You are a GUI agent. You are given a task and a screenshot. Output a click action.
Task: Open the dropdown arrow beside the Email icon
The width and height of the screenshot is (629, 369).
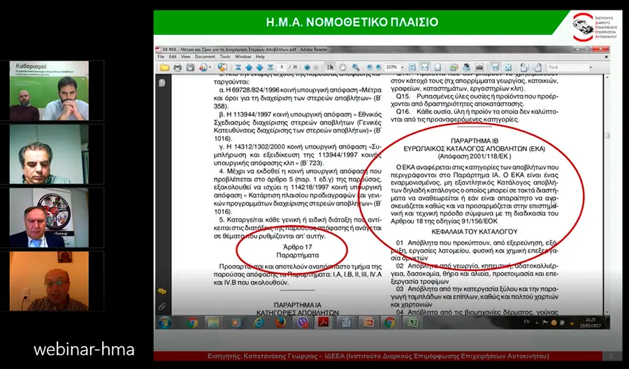pos(210,67)
